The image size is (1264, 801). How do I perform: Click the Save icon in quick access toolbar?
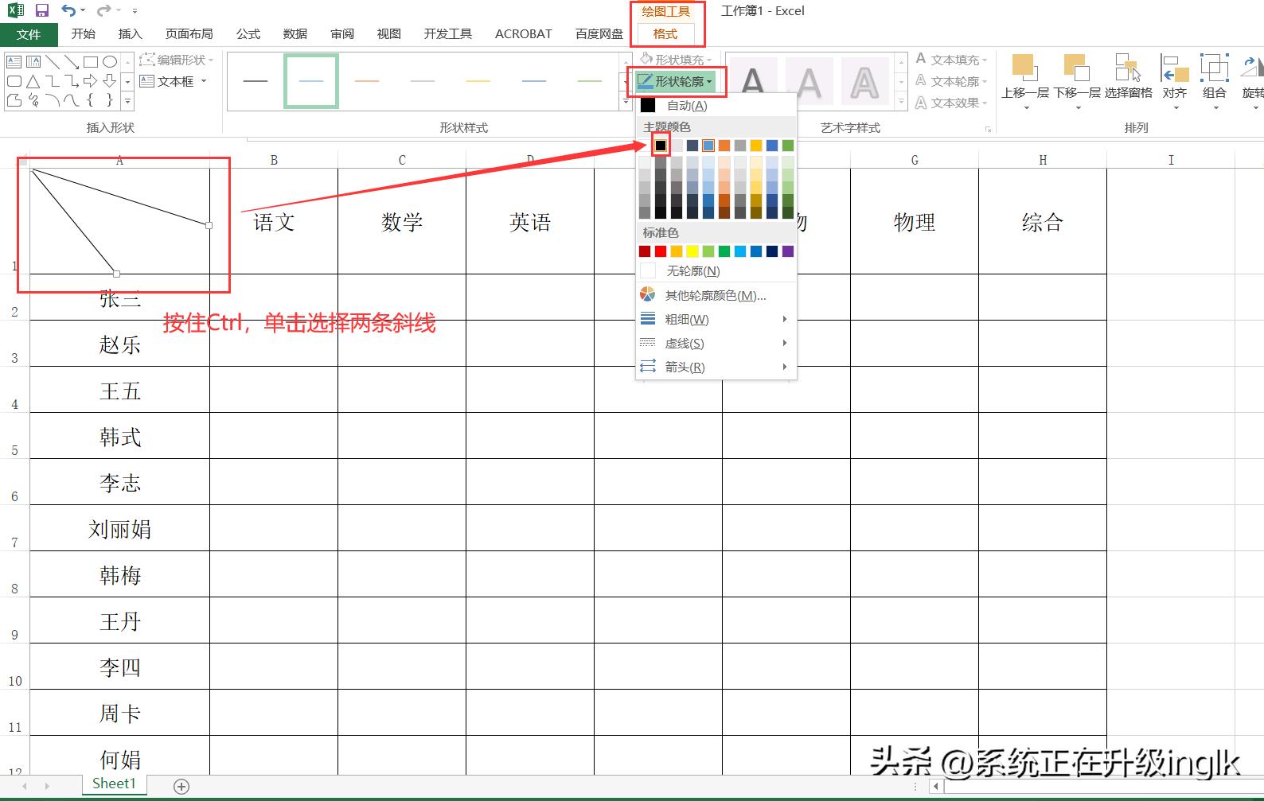click(x=42, y=10)
